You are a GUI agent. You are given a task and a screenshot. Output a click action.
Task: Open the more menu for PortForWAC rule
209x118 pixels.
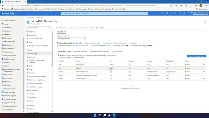[204, 65]
